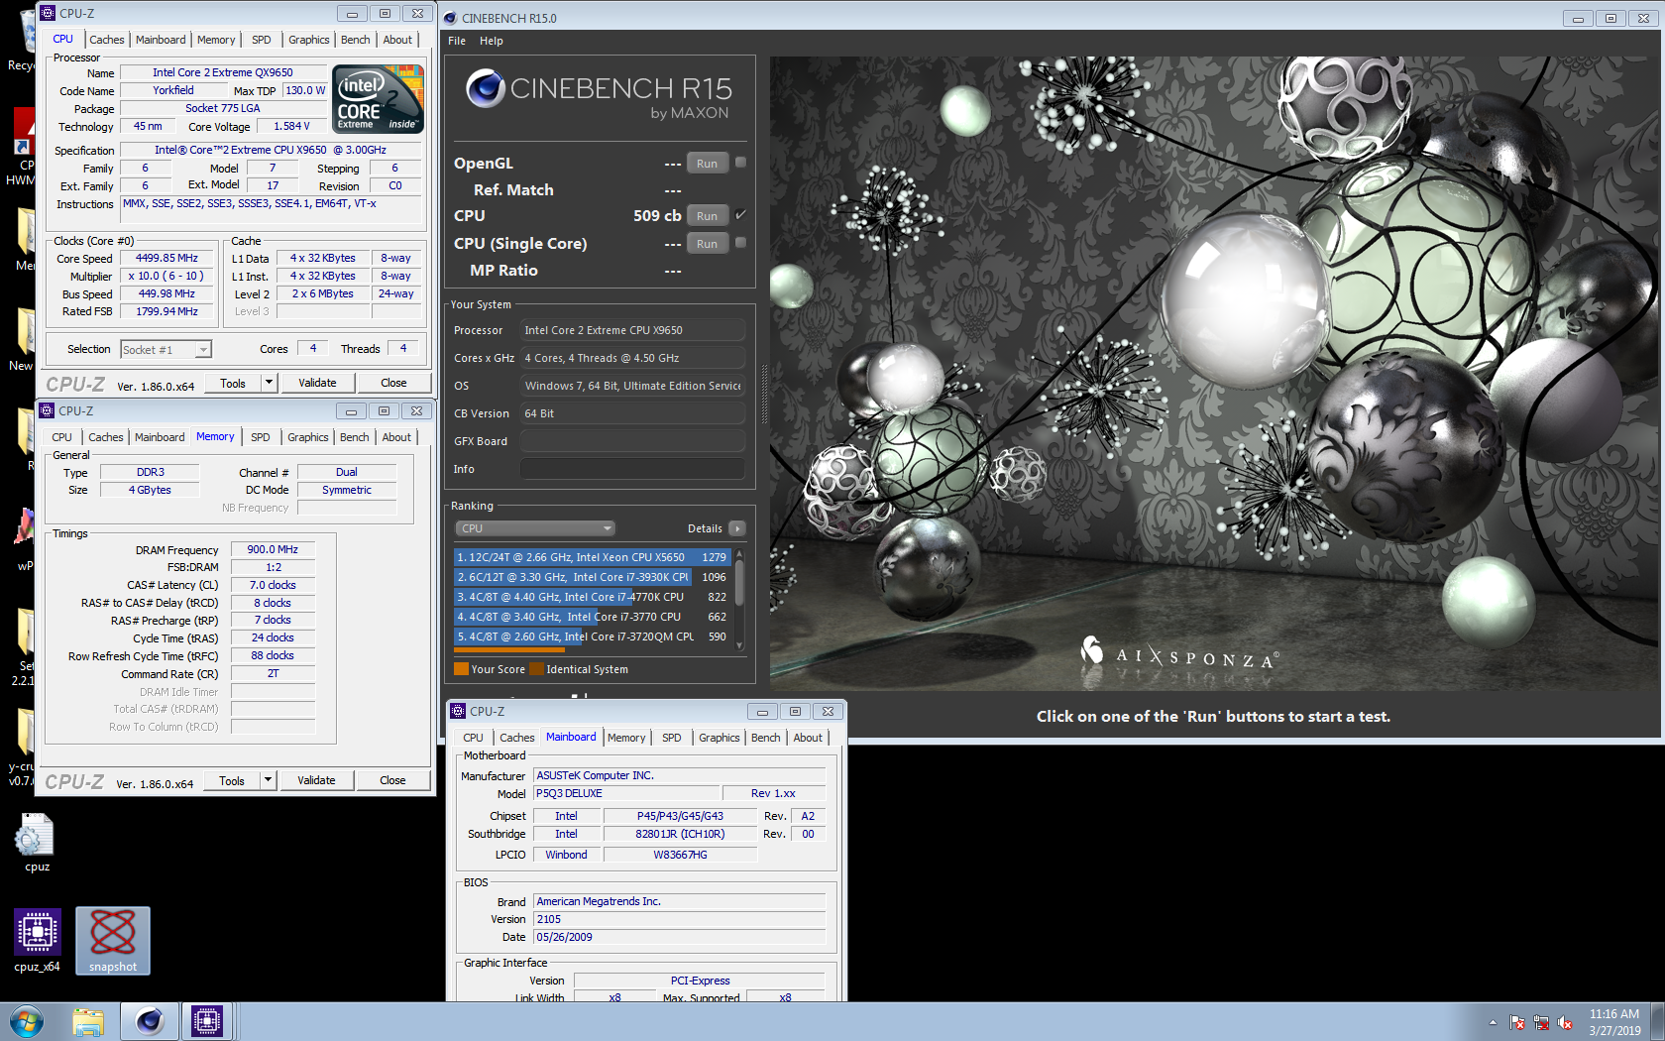Select the snapshot desktop icon

(x=113, y=941)
